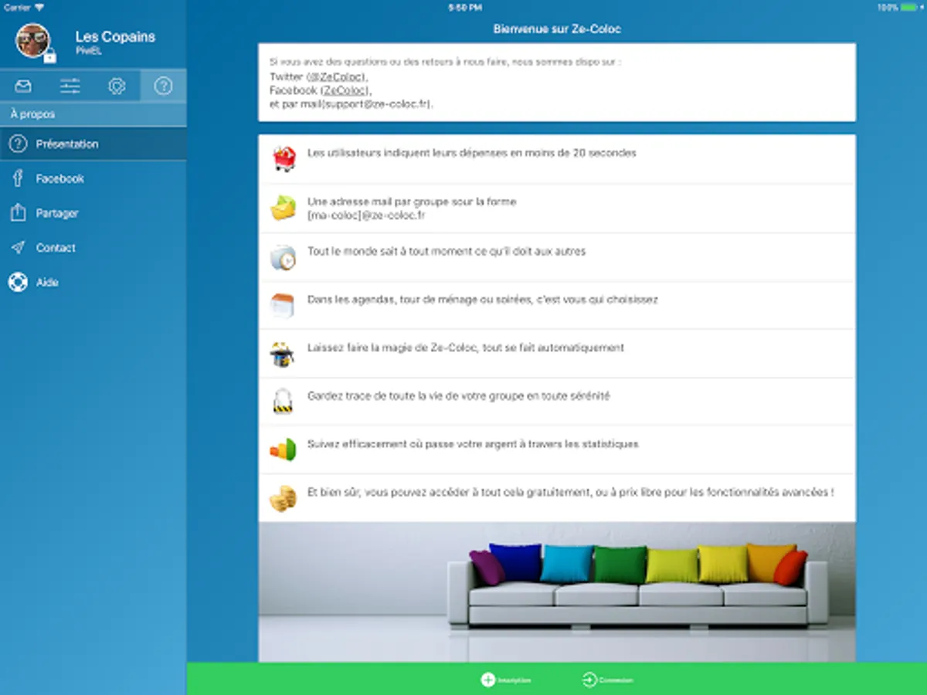This screenshot has width=927, height=695.
Task: Click the padlock sérénité icon
Action: click(283, 402)
